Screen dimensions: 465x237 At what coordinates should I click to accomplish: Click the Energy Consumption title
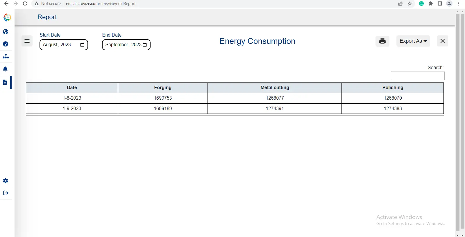(x=257, y=41)
